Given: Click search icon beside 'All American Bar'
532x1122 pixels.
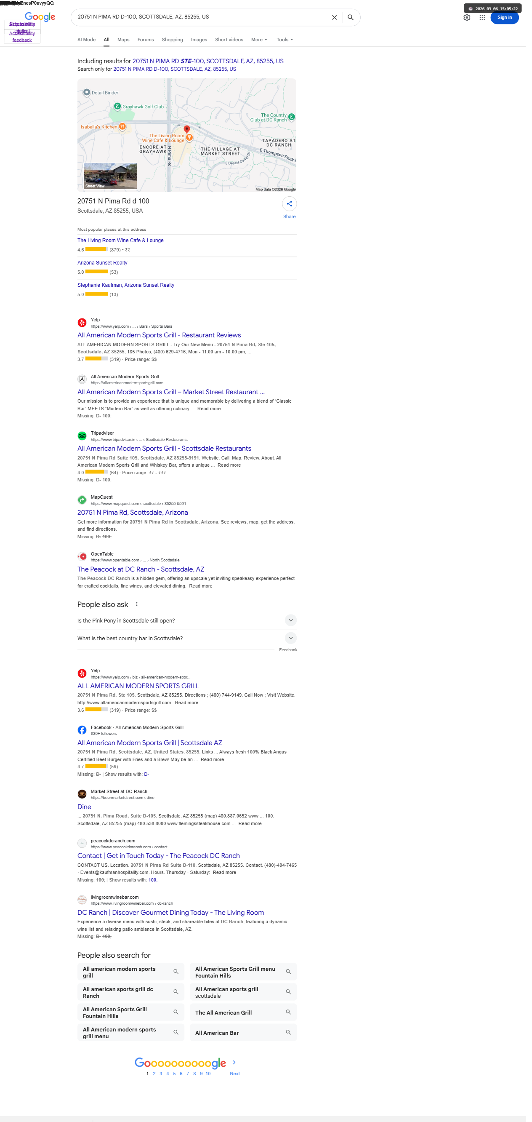Looking at the screenshot, I should click(x=292, y=1044).
